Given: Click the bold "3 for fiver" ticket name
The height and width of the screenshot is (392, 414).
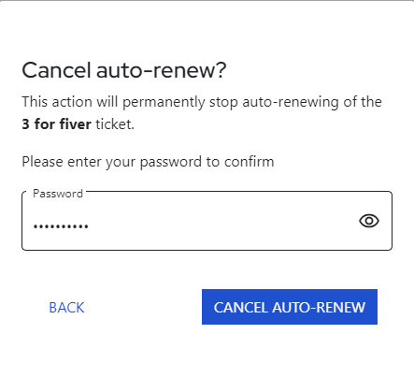Looking at the screenshot, I should pyautogui.click(x=56, y=124).
